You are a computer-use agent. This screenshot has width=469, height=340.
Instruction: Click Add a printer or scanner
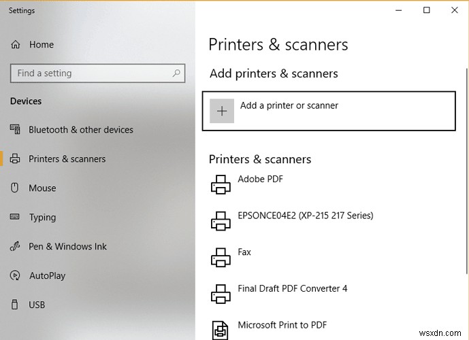[x=329, y=111]
